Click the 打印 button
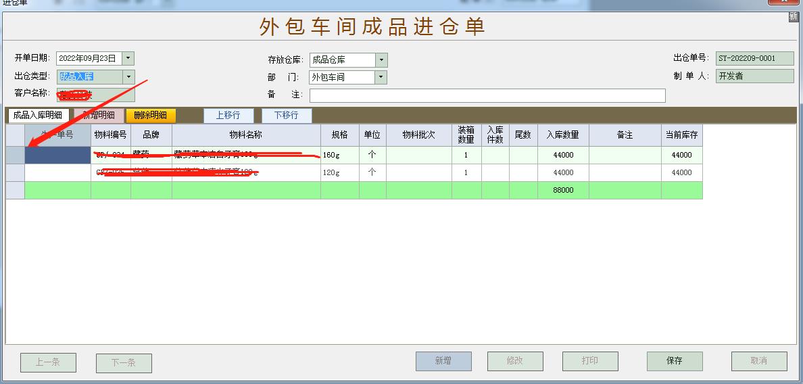 coord(589,361)
